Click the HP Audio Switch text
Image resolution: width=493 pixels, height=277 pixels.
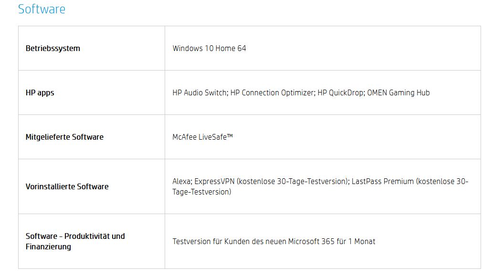click(199, 92)
